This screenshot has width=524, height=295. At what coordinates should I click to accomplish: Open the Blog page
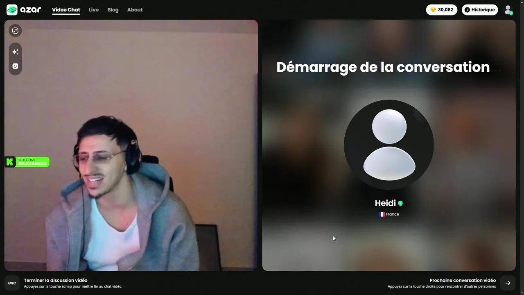point(113,10)
